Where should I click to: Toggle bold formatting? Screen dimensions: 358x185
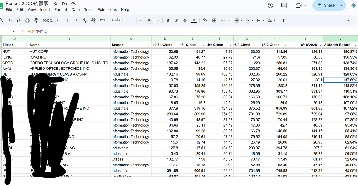[x=168, y=20]
